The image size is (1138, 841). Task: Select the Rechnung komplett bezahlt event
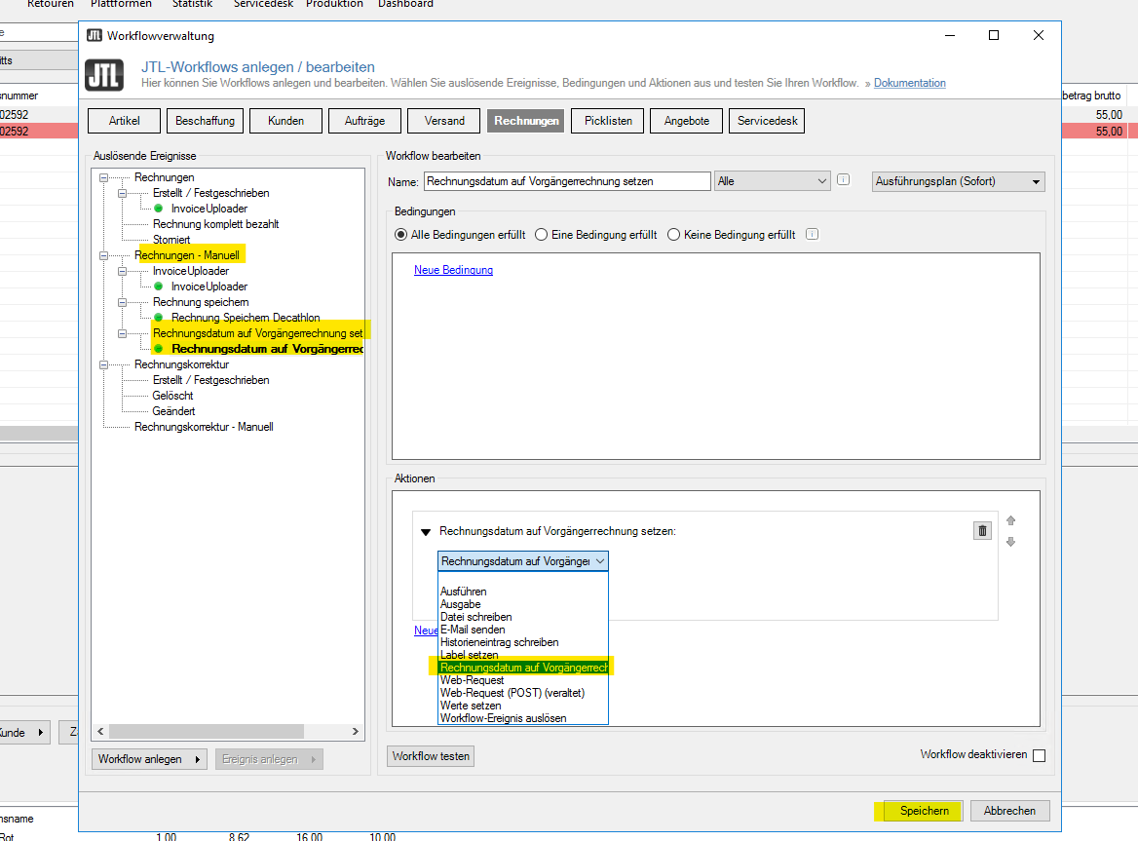(215, 224)
